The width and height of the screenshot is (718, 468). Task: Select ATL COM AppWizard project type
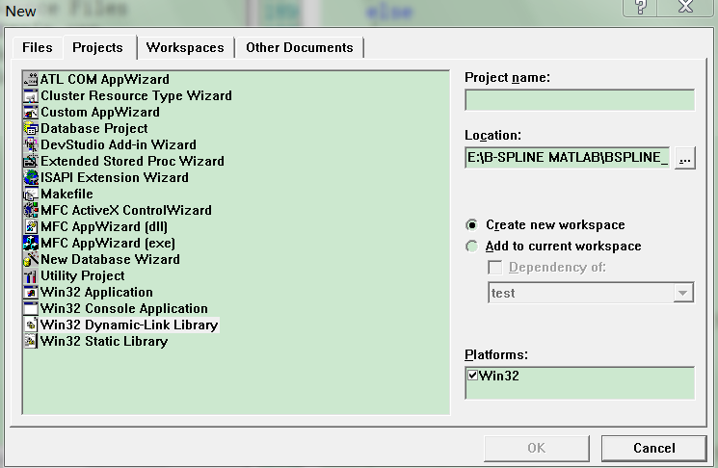point(105,79)
